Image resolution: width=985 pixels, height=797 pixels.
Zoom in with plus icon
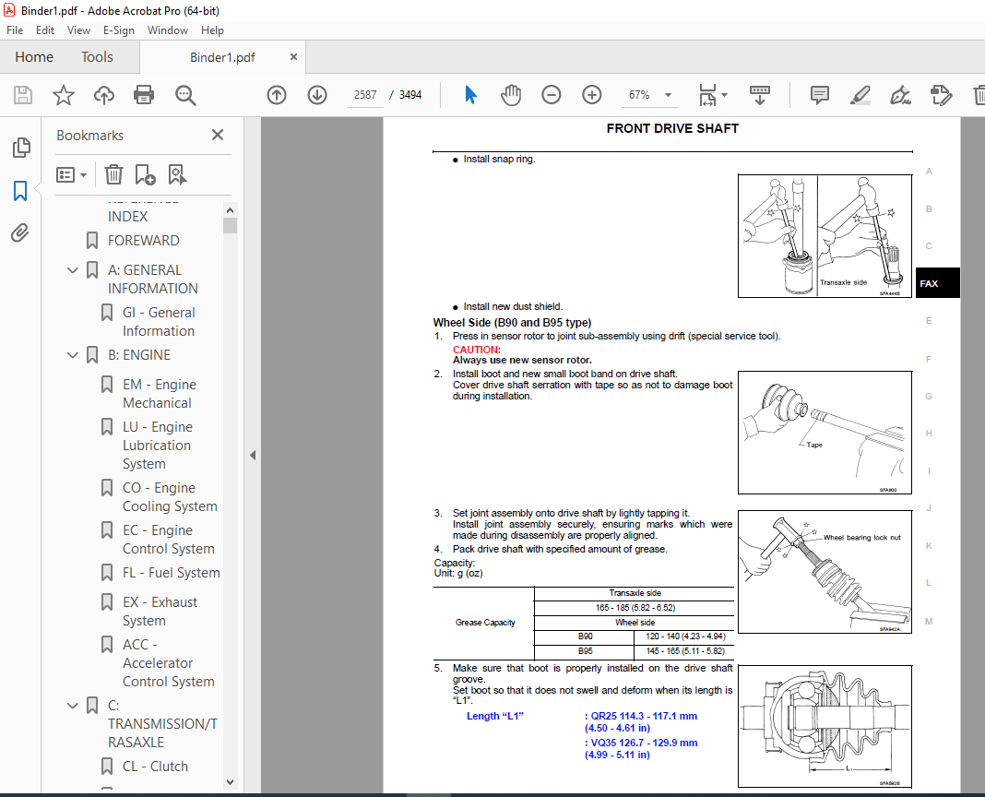tap(592, 95)
